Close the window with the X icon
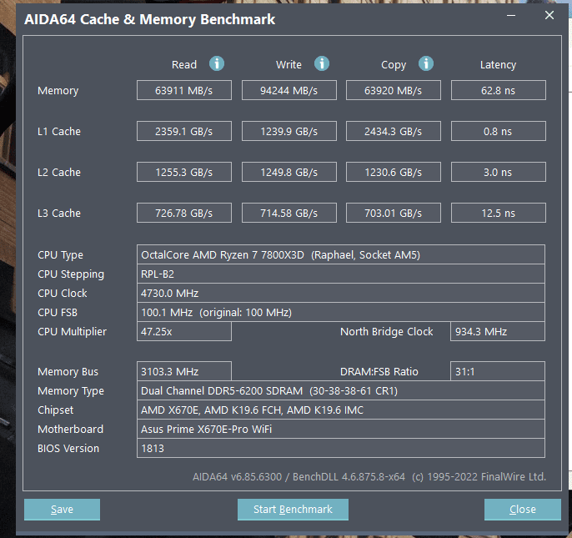The image size is (572, 538). [549, 15]
